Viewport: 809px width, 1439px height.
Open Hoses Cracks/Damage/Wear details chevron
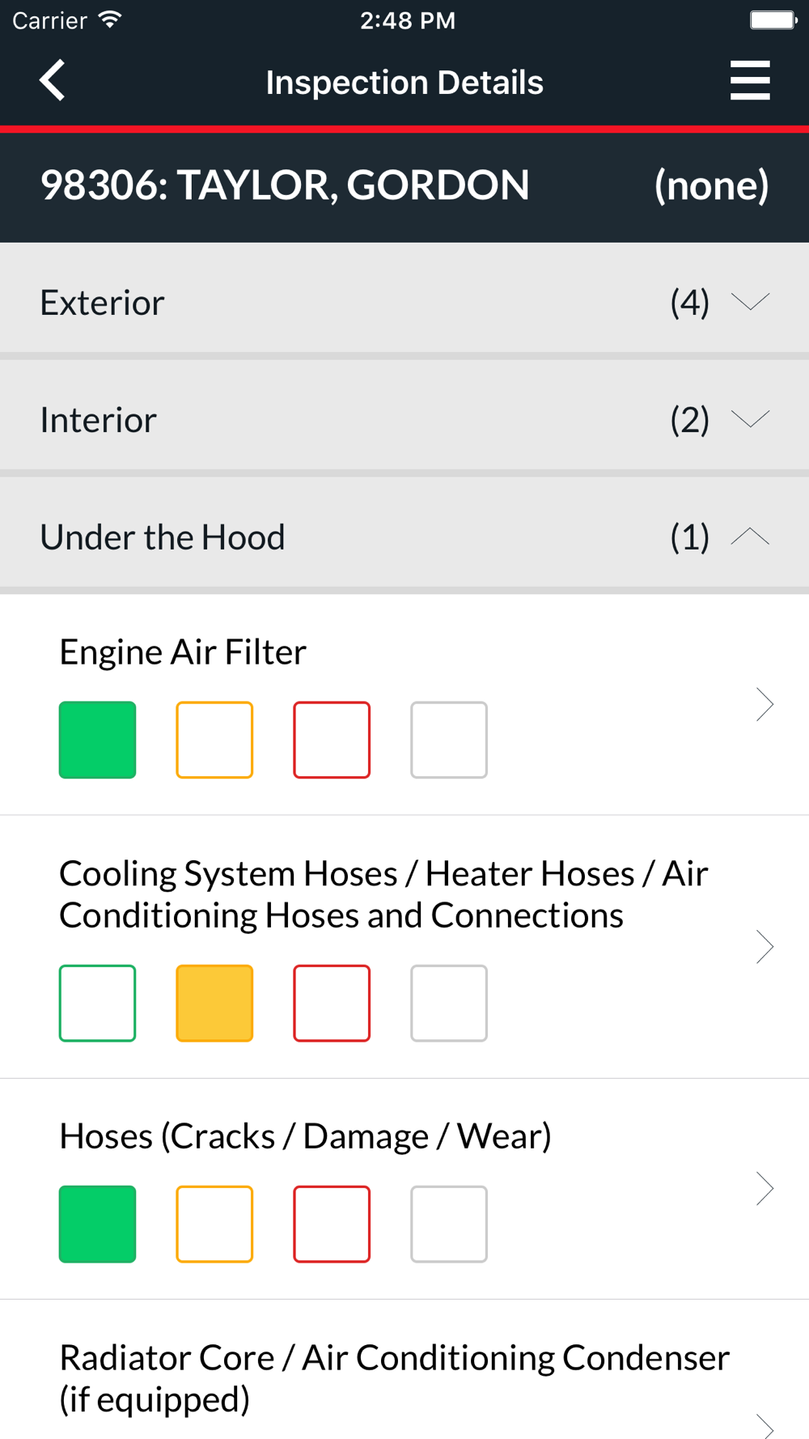click(x=765, y=1188)
